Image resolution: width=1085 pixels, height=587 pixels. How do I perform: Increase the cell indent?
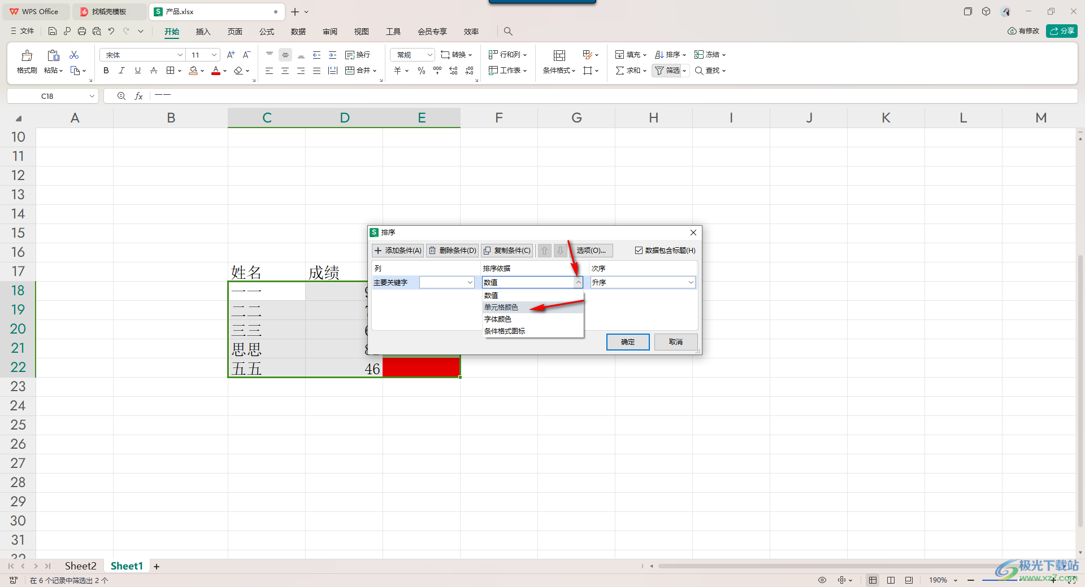tap(333, 55)
